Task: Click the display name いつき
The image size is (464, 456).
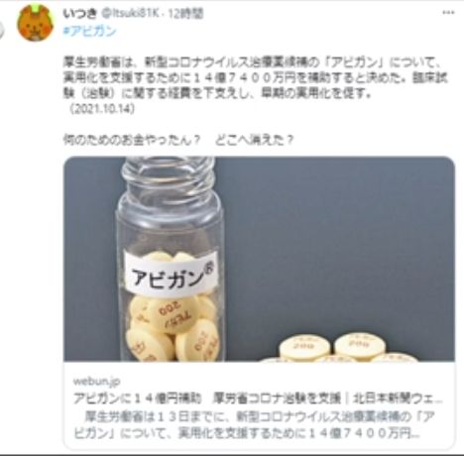Action: click(x=79, y=14)
